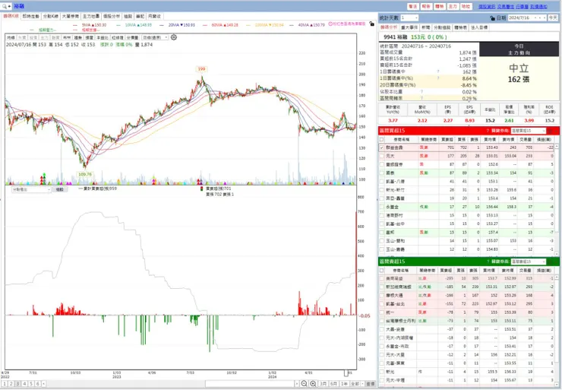Screen dimensions: 562x390
Task: Click the lock icon above the price chart
Action: [371, 24]
